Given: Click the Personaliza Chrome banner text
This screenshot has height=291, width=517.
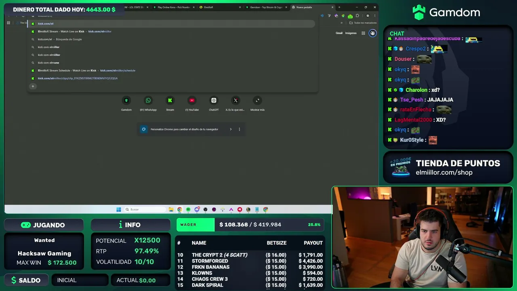Looking at the screenshot, I should tap(184, 129).
